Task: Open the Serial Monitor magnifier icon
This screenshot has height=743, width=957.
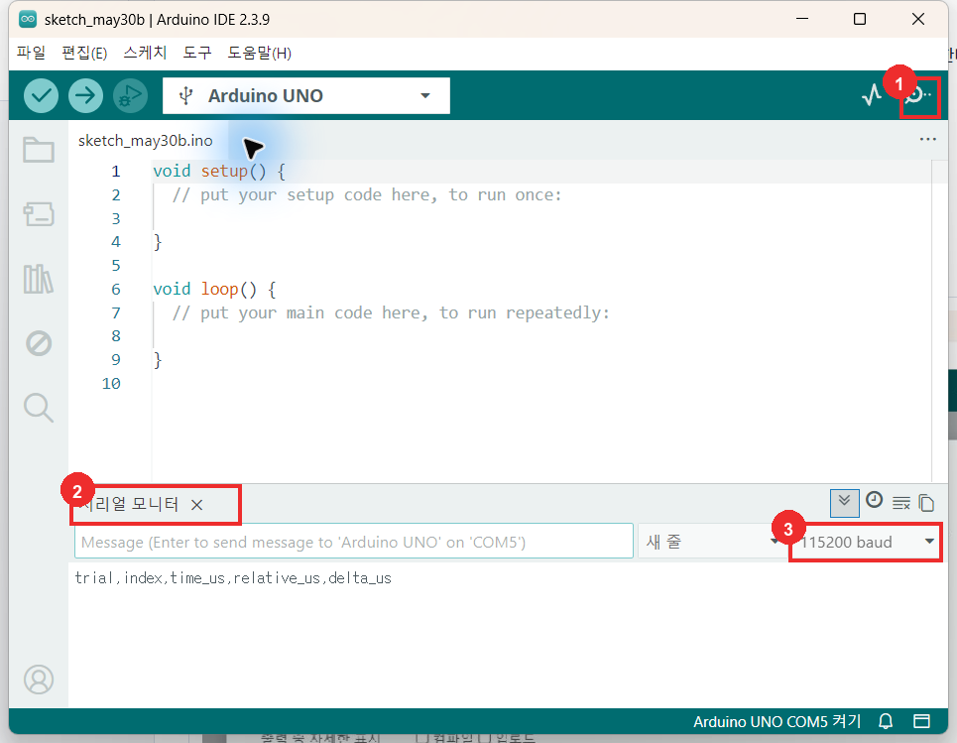Action: 918,95
